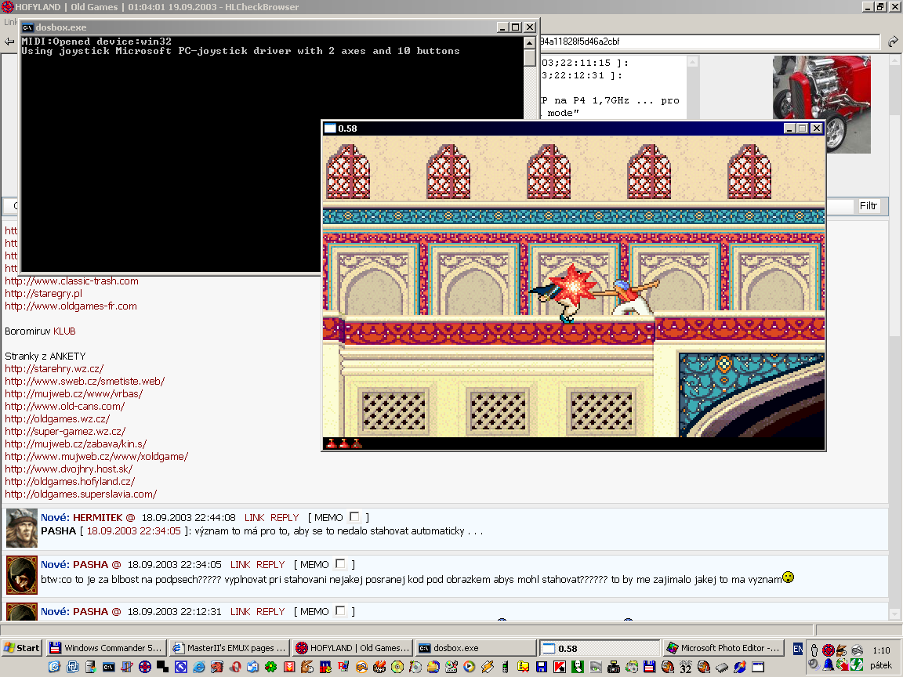Click REPLY on HERMITEK's post

pos(285,517)
